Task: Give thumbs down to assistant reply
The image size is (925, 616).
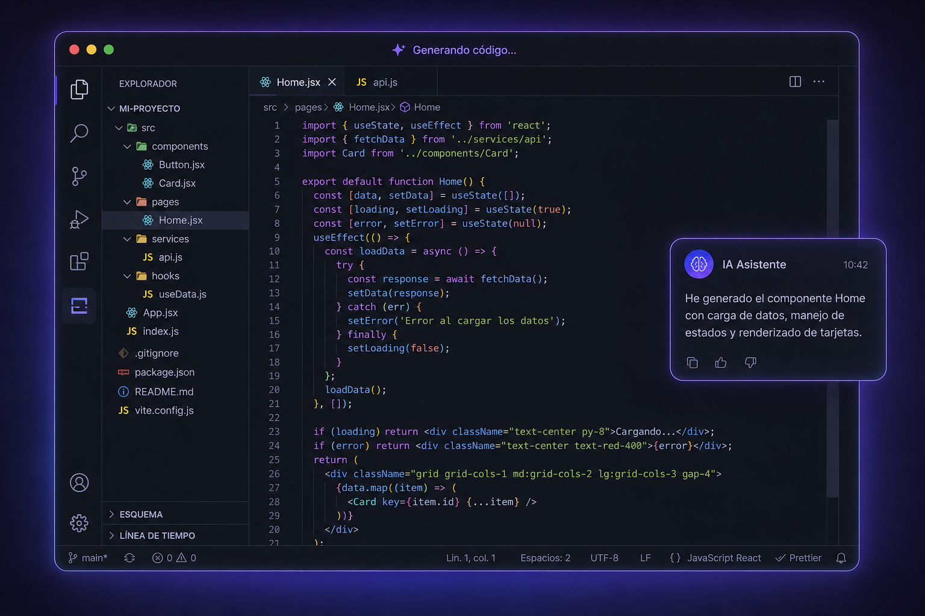Action: coord(750,362)
